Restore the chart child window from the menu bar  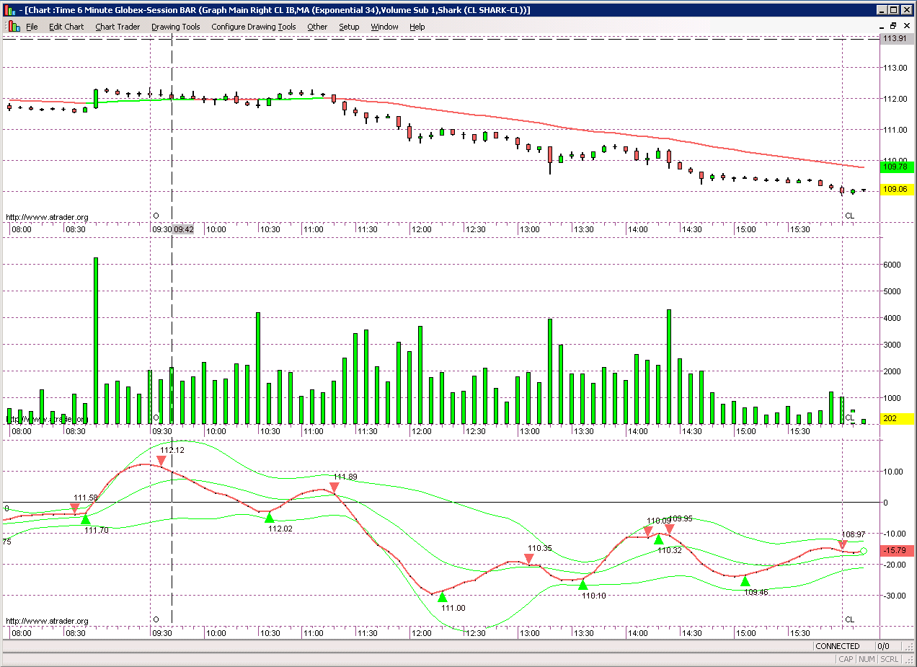[893, 26]
